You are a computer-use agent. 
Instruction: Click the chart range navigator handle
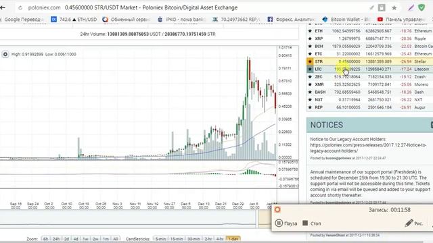click(x=257, y=219)
